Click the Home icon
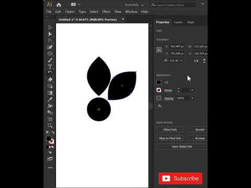The width and height of the screenshot is (251, 188). tap(59, 5)
